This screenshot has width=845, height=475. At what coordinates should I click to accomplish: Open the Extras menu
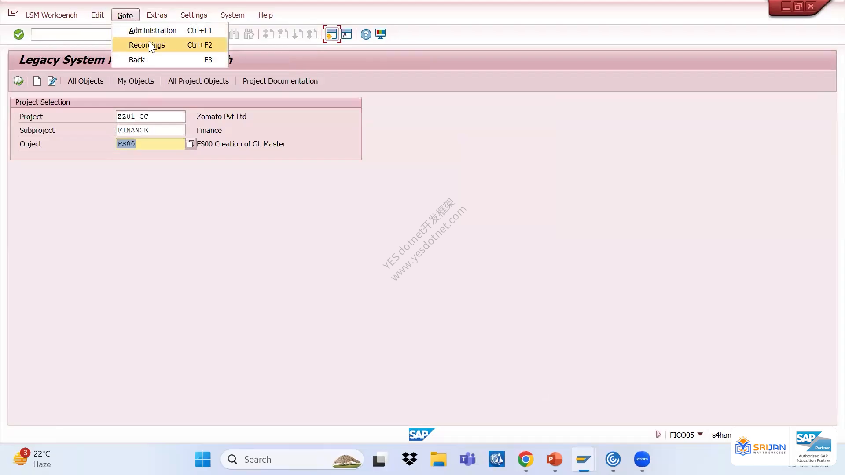tap(157, 15)
